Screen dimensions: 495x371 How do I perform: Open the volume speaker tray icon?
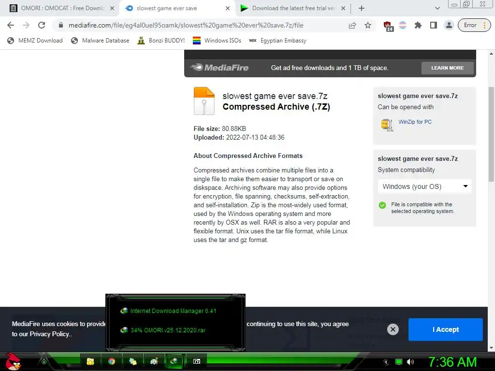(410, 362)
